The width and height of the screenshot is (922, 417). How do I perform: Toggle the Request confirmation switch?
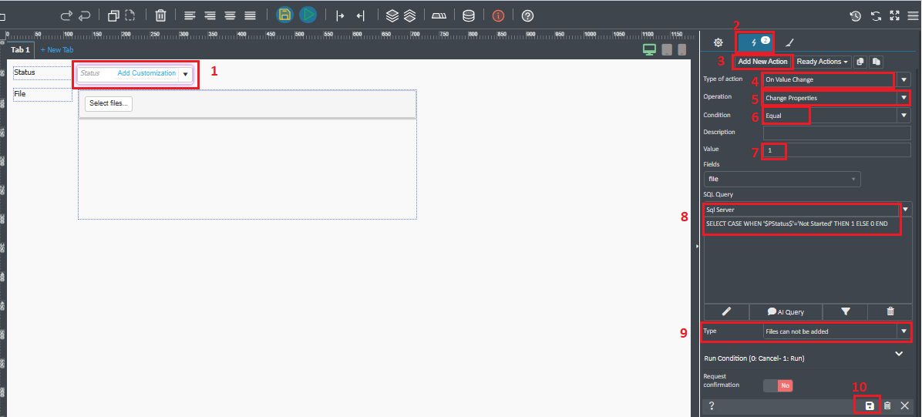(x=778, y=386)
